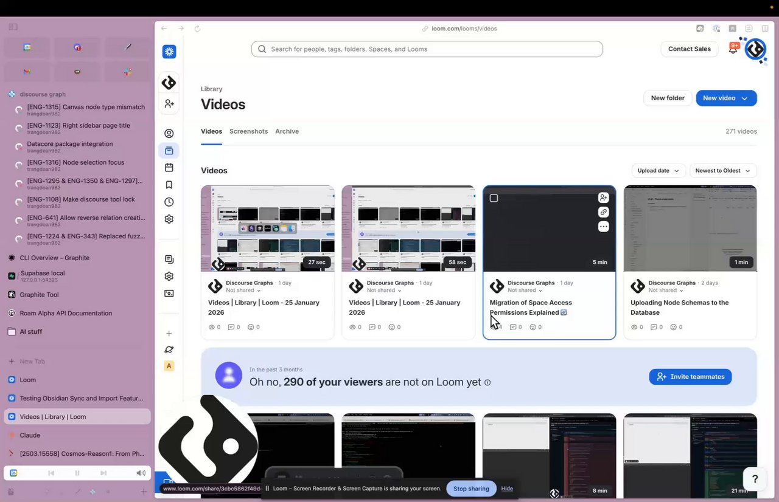Image resolution: width=779 pixels, height=502 pixels.
Task: Click the loom.com/looms/videos address bar
Action: click(x=464, y=29)
